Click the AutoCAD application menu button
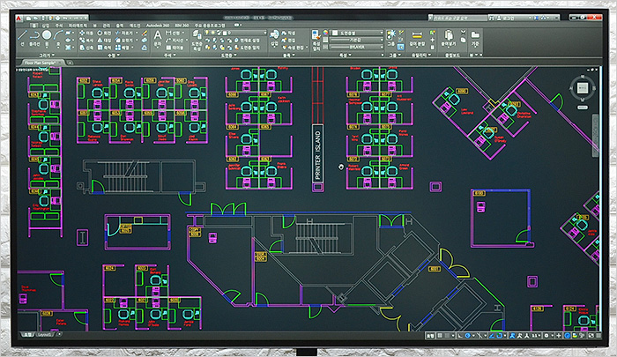The image size is (617, 357). [x=20, y=19]
